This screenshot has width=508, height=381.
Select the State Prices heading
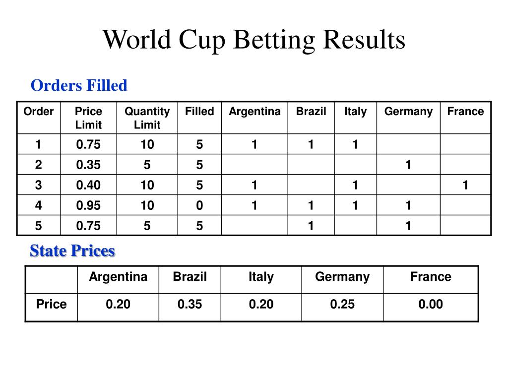(72, 251)
